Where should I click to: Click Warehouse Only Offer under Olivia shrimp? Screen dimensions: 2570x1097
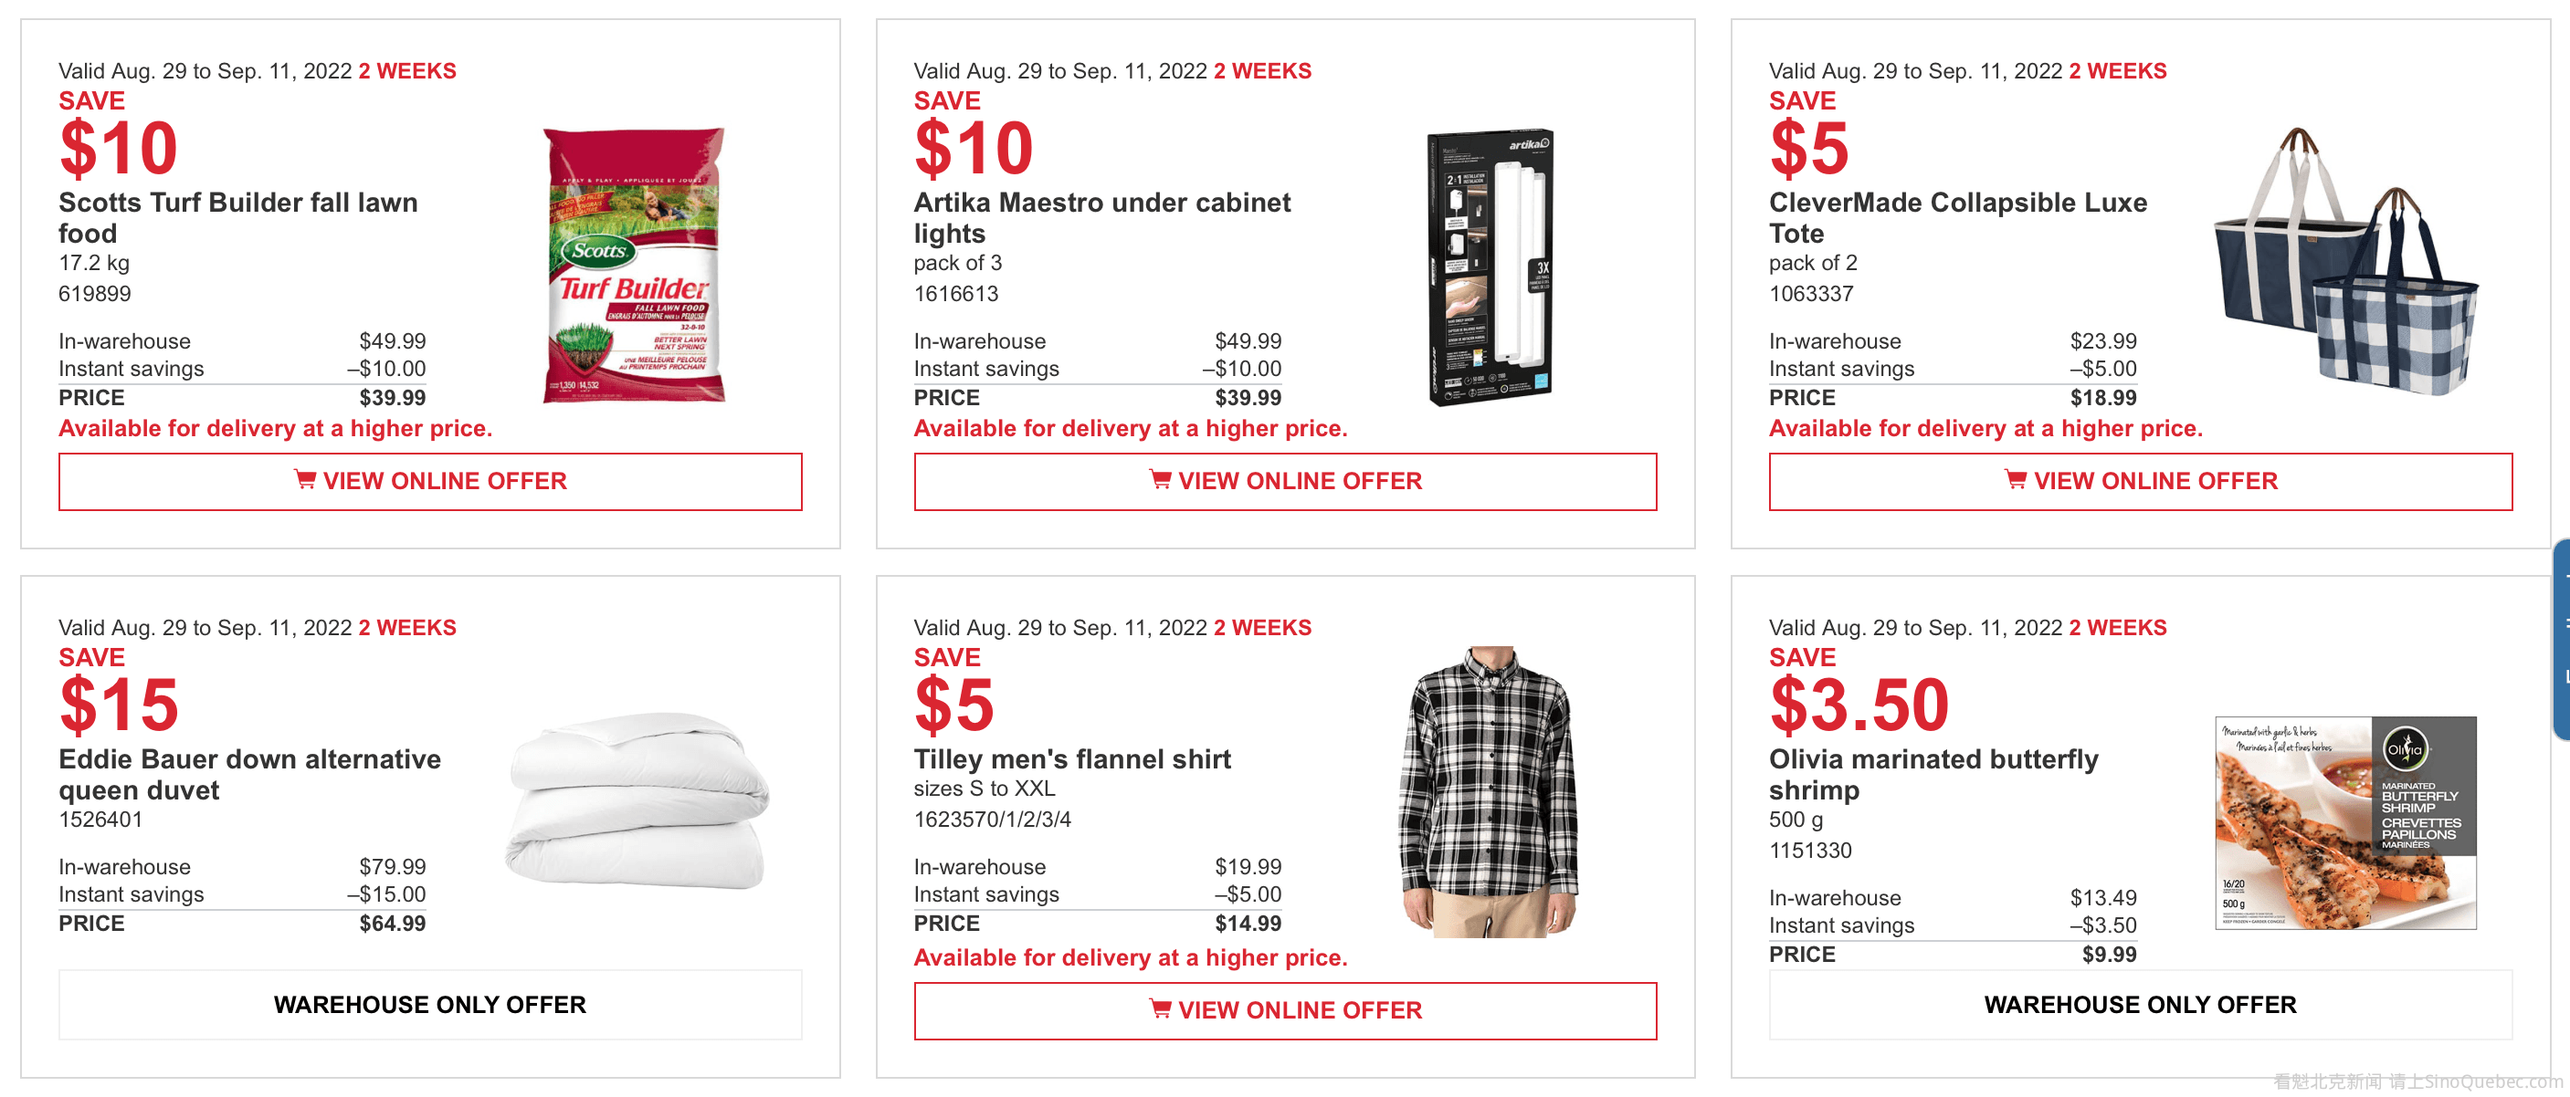[2140, 1005]
